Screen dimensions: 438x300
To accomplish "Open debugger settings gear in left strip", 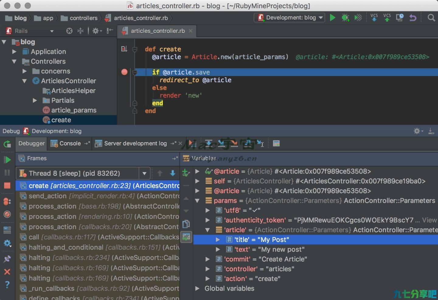I will 7,243.
